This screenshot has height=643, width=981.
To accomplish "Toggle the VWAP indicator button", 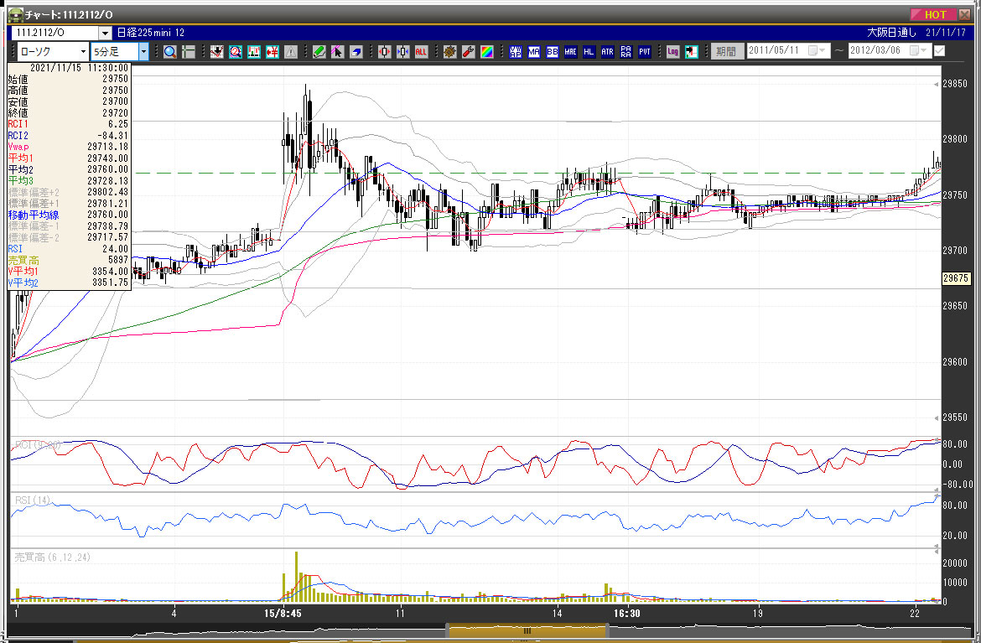I will [516, 52].
